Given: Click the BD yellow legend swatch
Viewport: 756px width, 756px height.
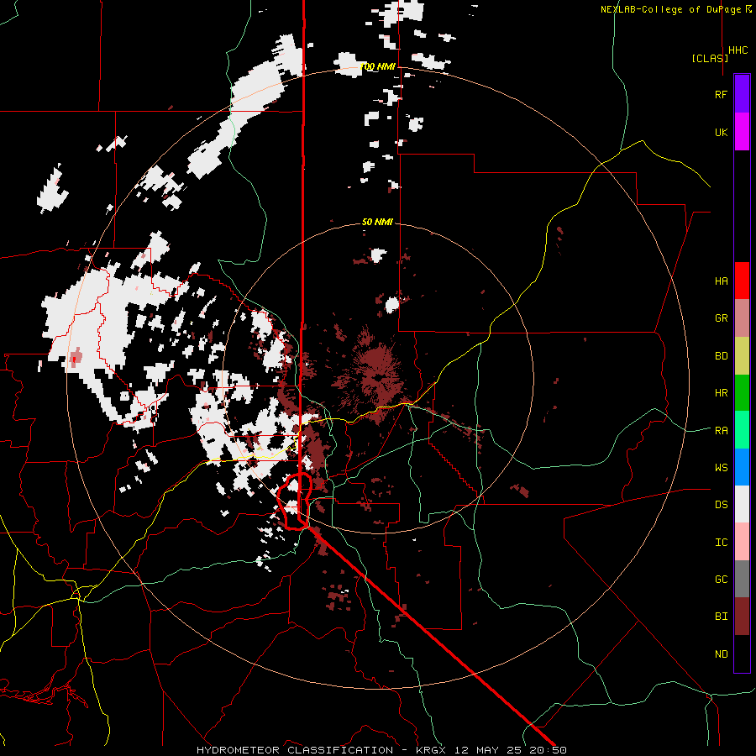Looking at the screenshot, I should pos(742,356).
